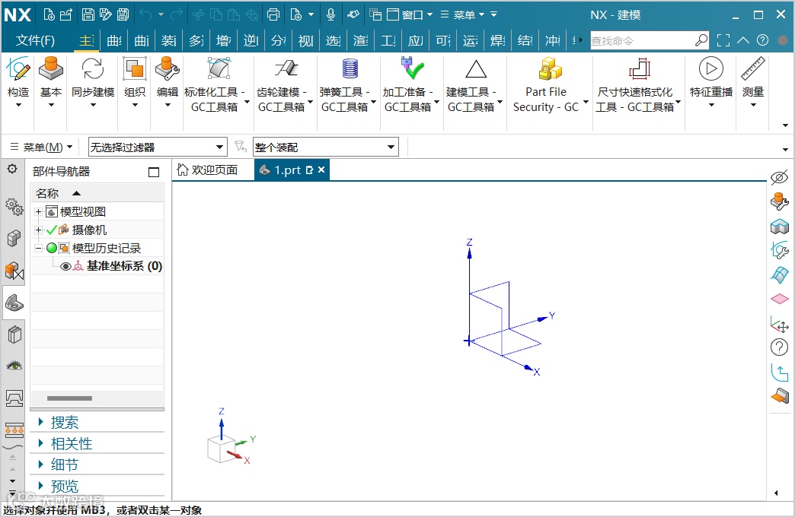Click the help question mark in right toolbar

(779, 347)
